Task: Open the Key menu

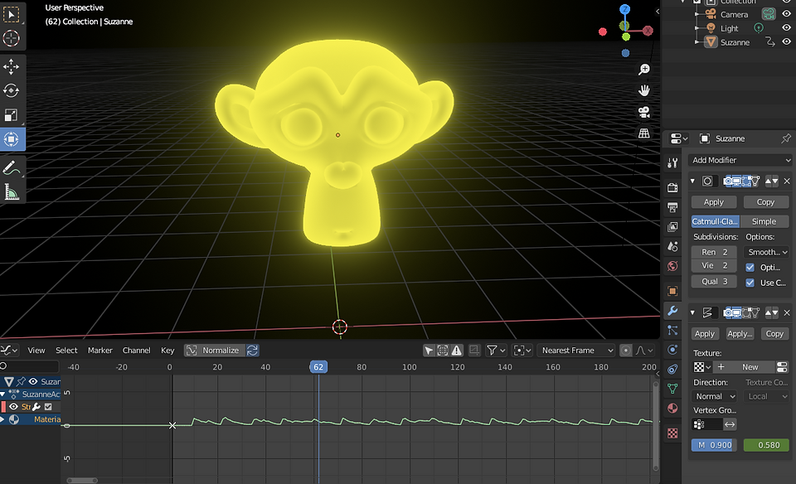Action: [167, 350]
